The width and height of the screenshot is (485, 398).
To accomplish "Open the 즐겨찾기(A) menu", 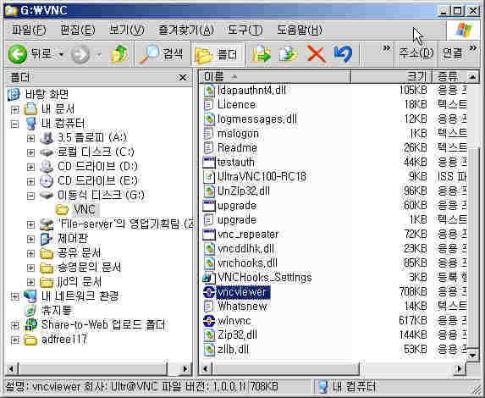I will tap(186, 30).
